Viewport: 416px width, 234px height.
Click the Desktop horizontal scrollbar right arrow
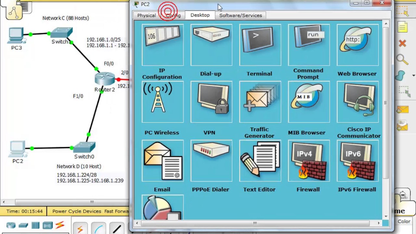(x=379, y=223)
